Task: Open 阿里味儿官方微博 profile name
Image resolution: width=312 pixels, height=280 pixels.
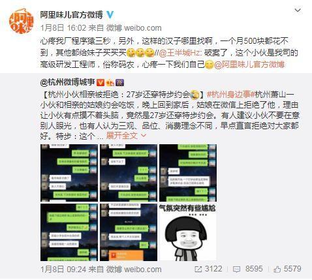Action: [x=71, y=15]
